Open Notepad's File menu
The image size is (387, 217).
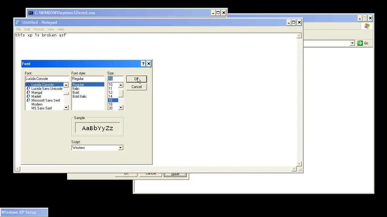pos(18,29)
